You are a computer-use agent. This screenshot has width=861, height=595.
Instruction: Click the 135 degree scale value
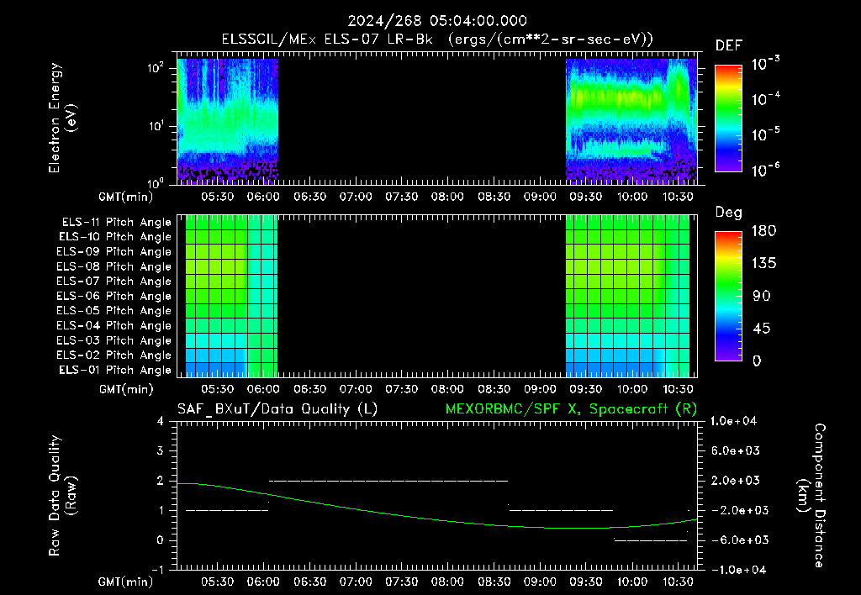pyautogui.click(x=763, y=264)
